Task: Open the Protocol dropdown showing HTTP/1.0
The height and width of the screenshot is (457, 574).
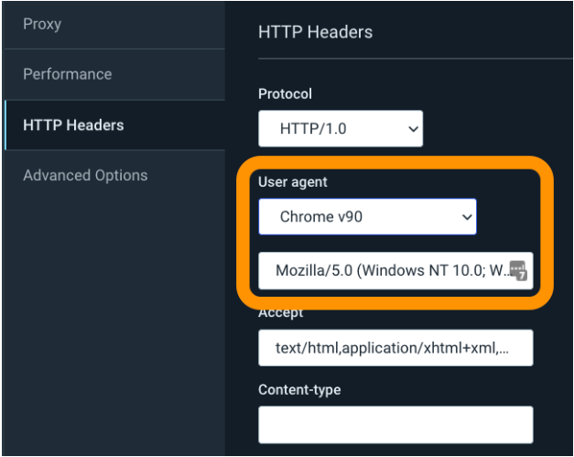Action: pyautogui.click(x=341, y=129)
